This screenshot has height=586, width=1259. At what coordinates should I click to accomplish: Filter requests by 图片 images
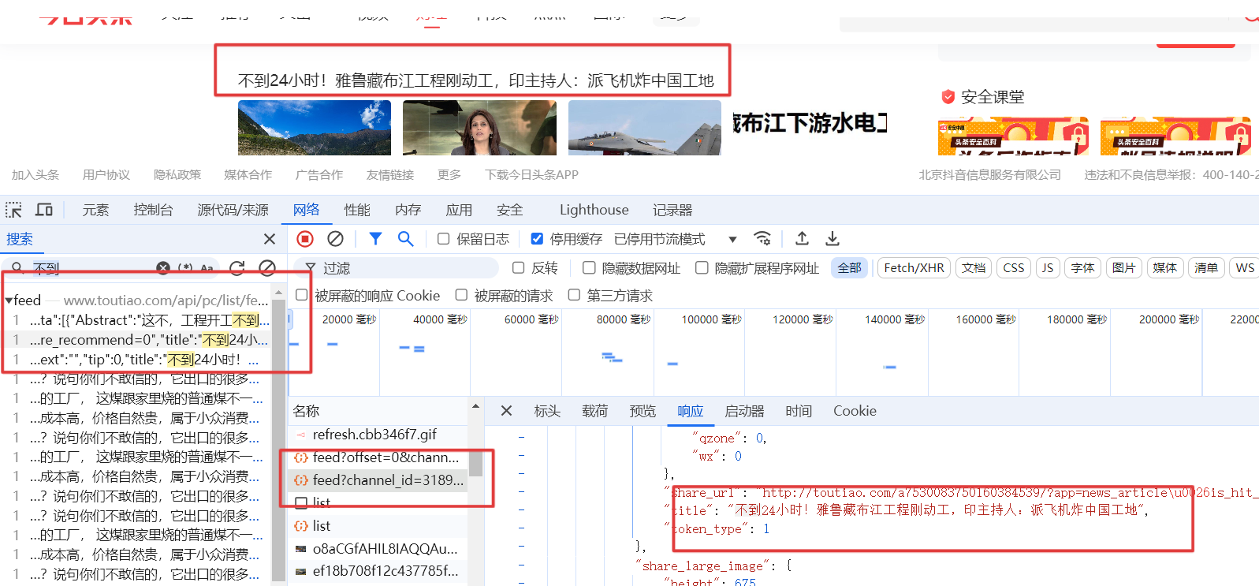pyautogui.click(x=1123, y=268)
